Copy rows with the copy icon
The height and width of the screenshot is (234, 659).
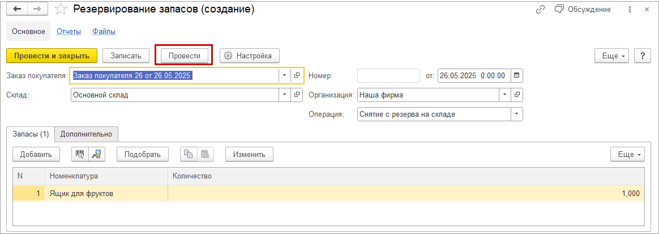[189, 154]
